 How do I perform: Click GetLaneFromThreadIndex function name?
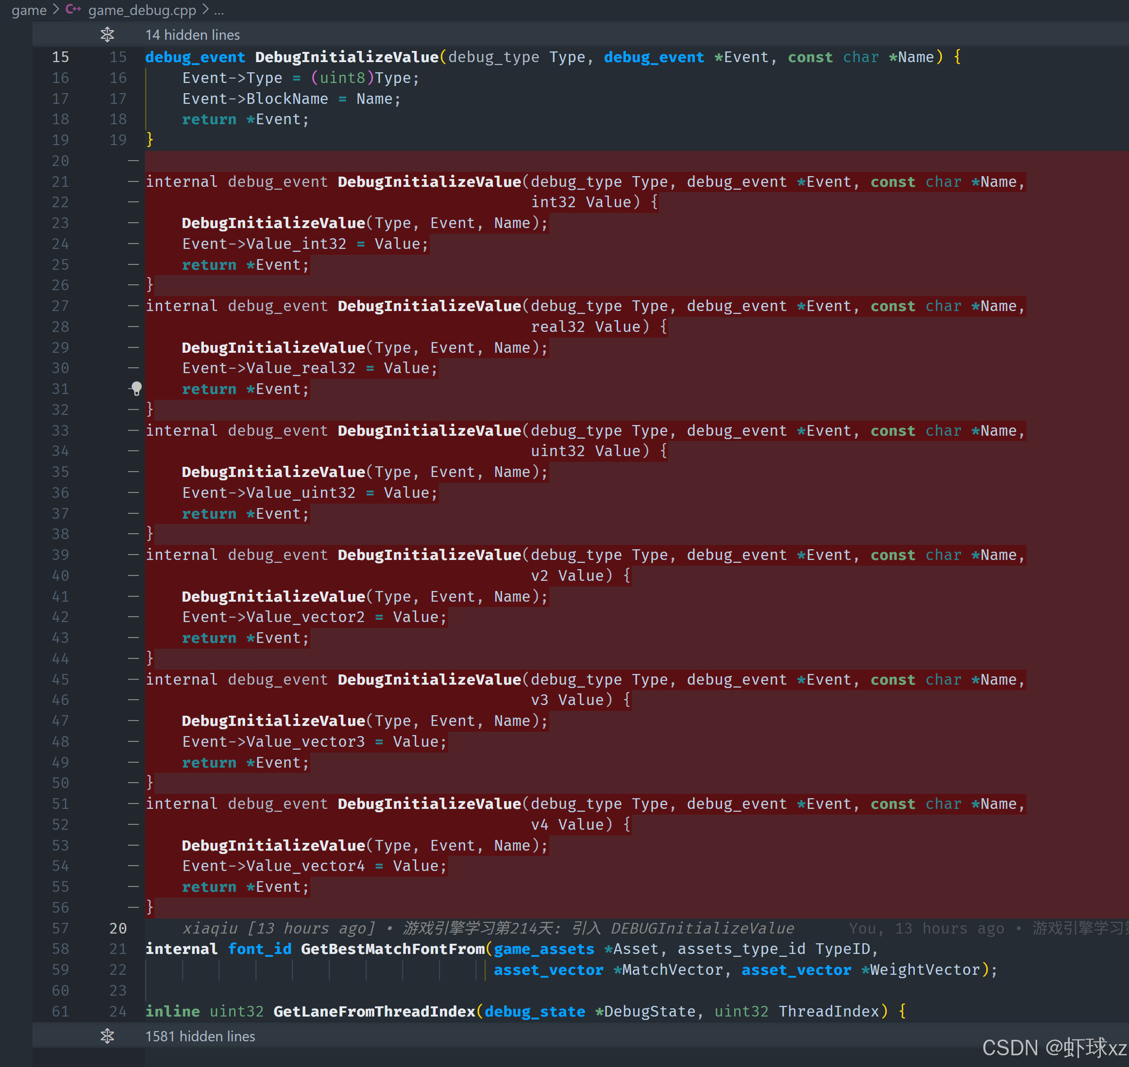coord(374,1011)
